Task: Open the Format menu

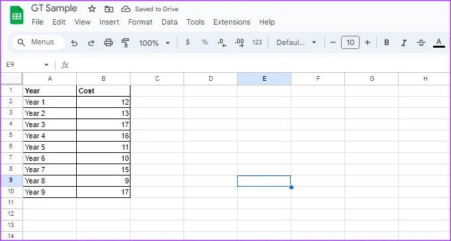Action: pos(140,22)
